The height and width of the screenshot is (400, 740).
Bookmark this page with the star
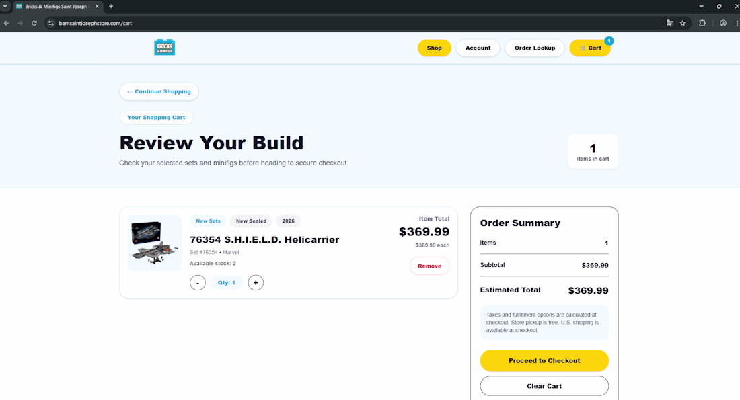(682, 23)
